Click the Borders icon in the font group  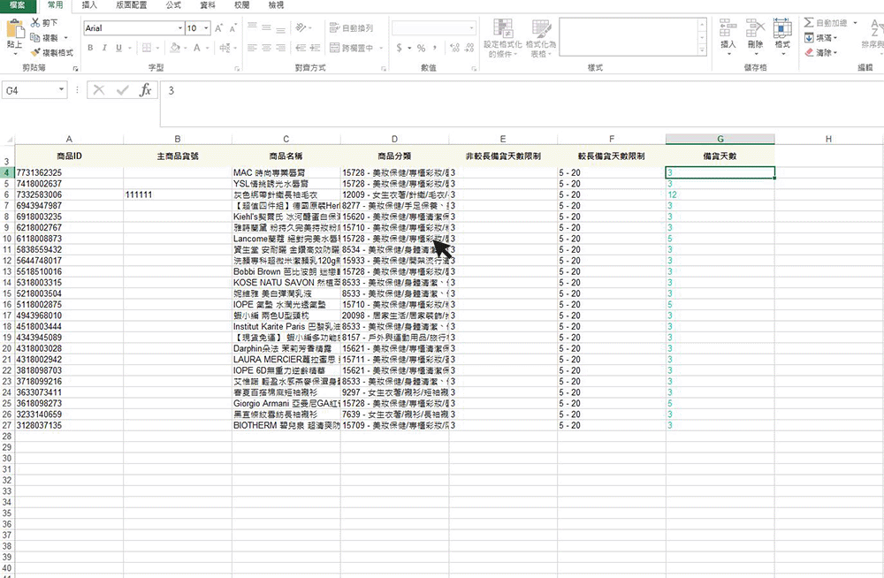tap(147, 48)
